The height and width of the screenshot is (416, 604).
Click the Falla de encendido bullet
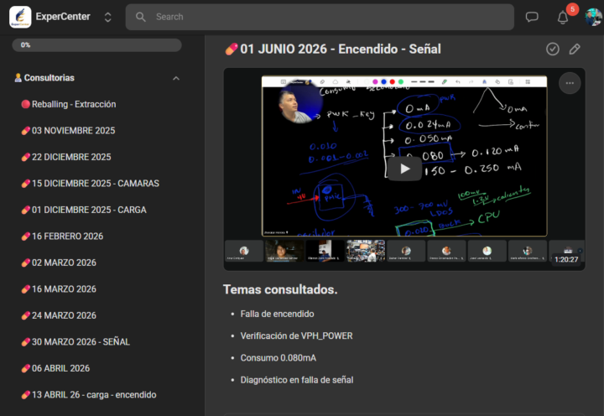click(x=277, y=314)
